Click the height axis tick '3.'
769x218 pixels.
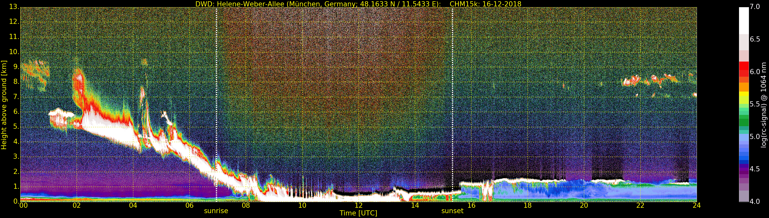coord(16,156)
